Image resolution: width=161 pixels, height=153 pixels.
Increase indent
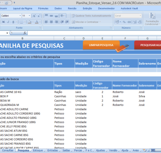(67, 22)
